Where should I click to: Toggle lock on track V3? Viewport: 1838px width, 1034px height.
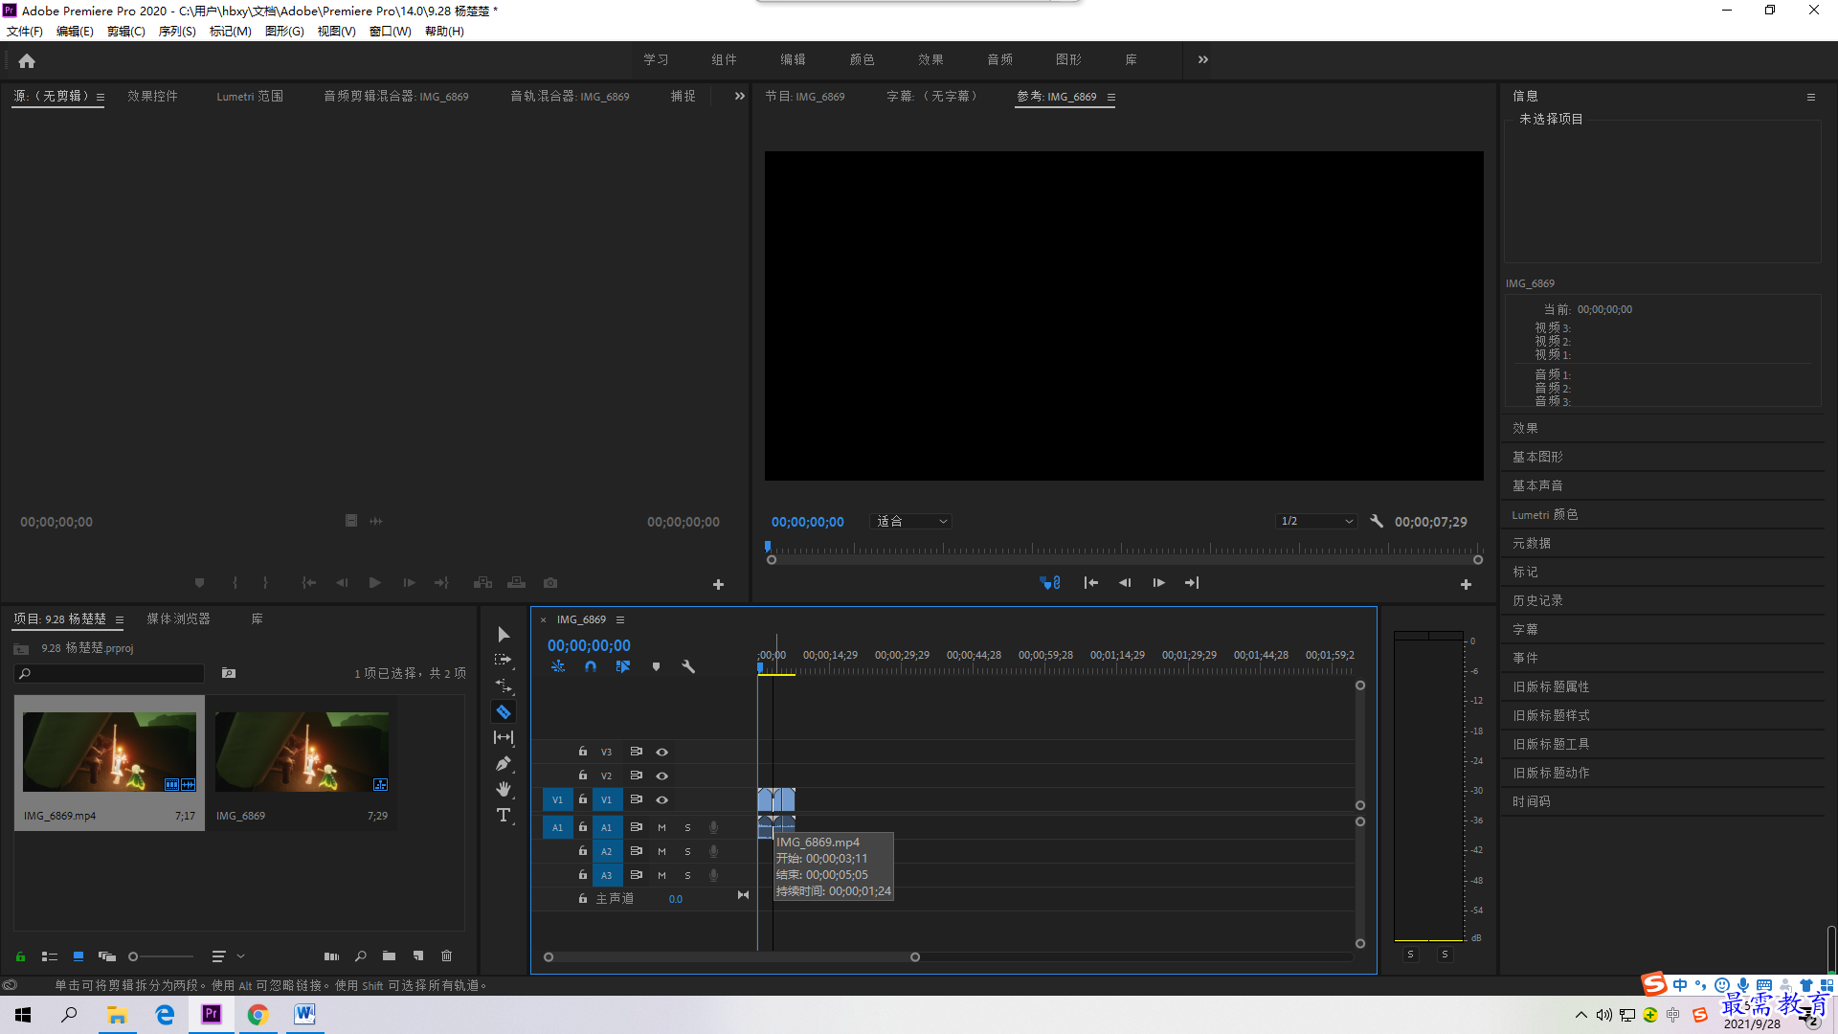[x=582, y=752]
